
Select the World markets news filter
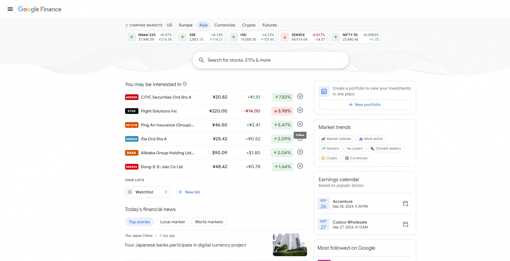click(209, 222)
